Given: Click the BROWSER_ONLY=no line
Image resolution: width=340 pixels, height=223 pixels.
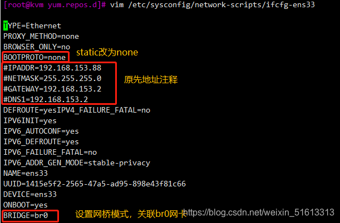Looking at the screenshot, I should pyautogui.click(x=37, y=47).
